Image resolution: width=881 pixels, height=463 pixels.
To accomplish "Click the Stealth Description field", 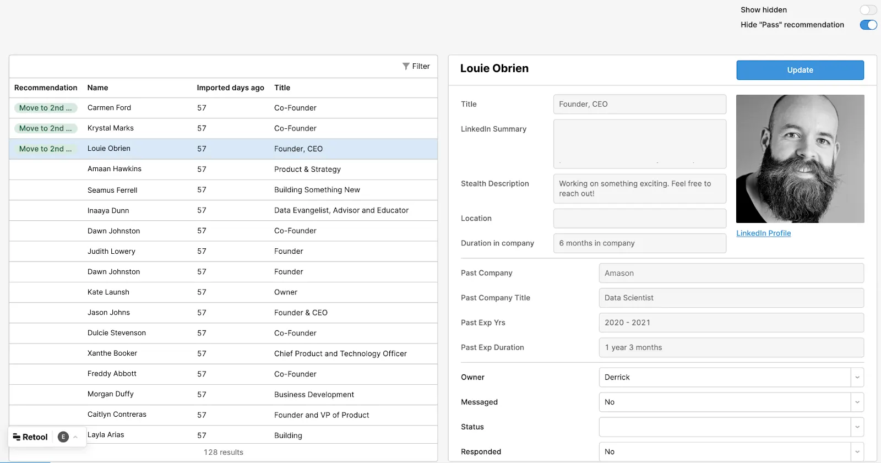I will point(640,189).
